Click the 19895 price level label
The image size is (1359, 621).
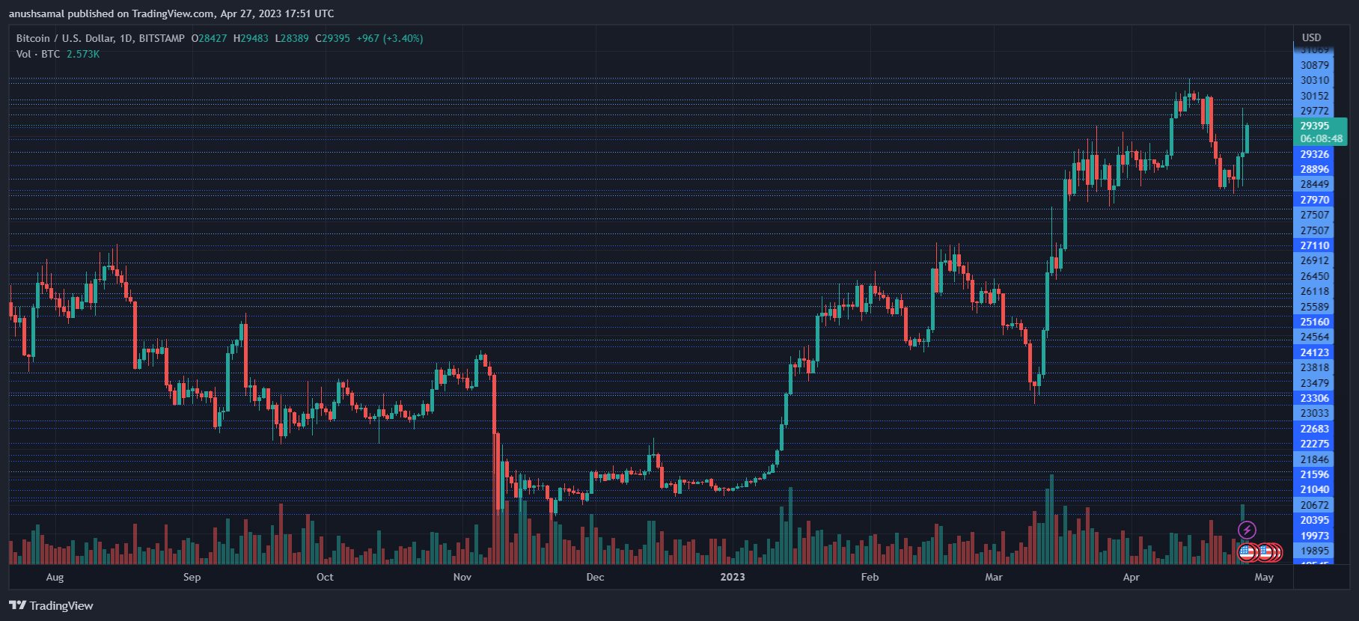[x=1314, y=551]
